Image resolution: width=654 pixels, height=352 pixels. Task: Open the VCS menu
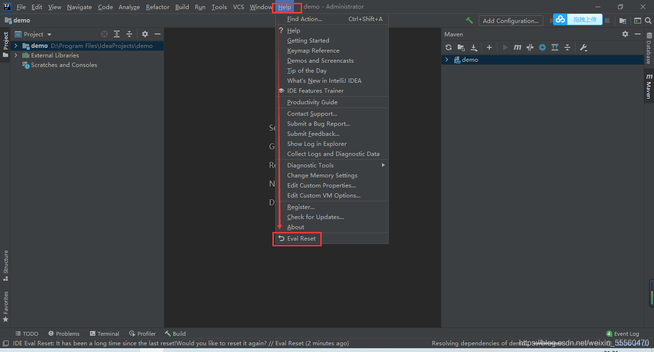(x=238, y=7)
